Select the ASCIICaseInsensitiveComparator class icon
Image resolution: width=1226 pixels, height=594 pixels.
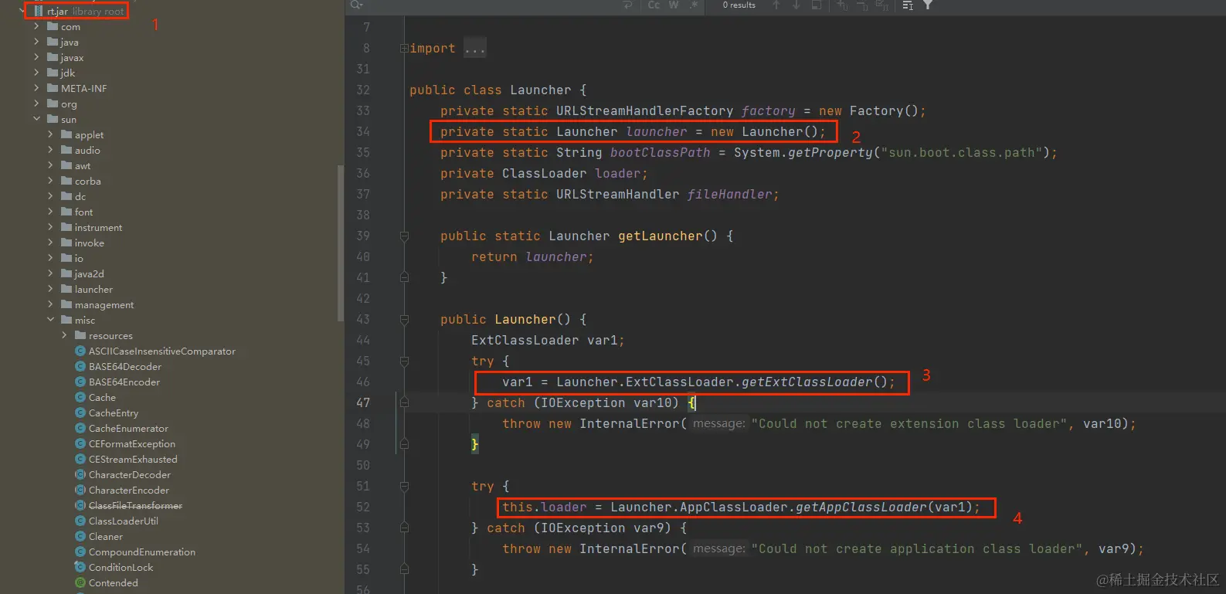tap(80, 351)
